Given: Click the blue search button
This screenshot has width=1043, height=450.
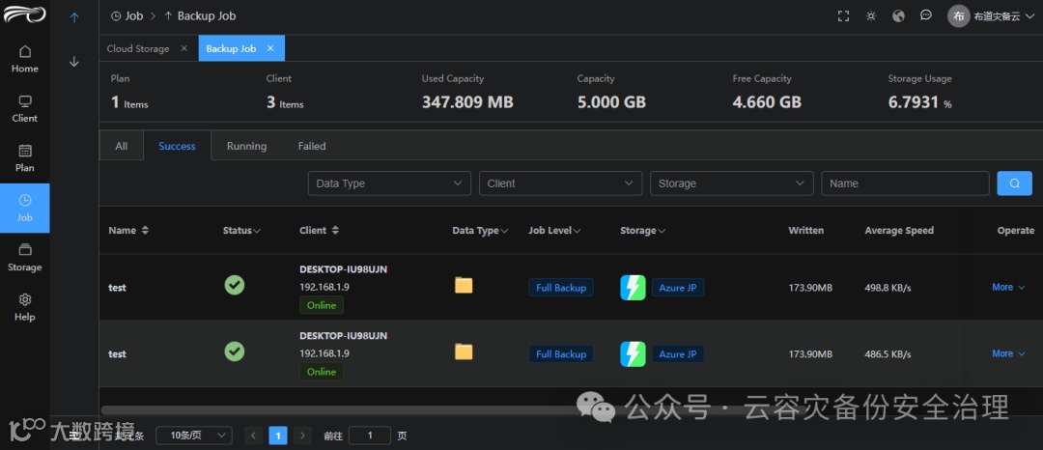Looking at the screenshot, I should click(1014, 183).
